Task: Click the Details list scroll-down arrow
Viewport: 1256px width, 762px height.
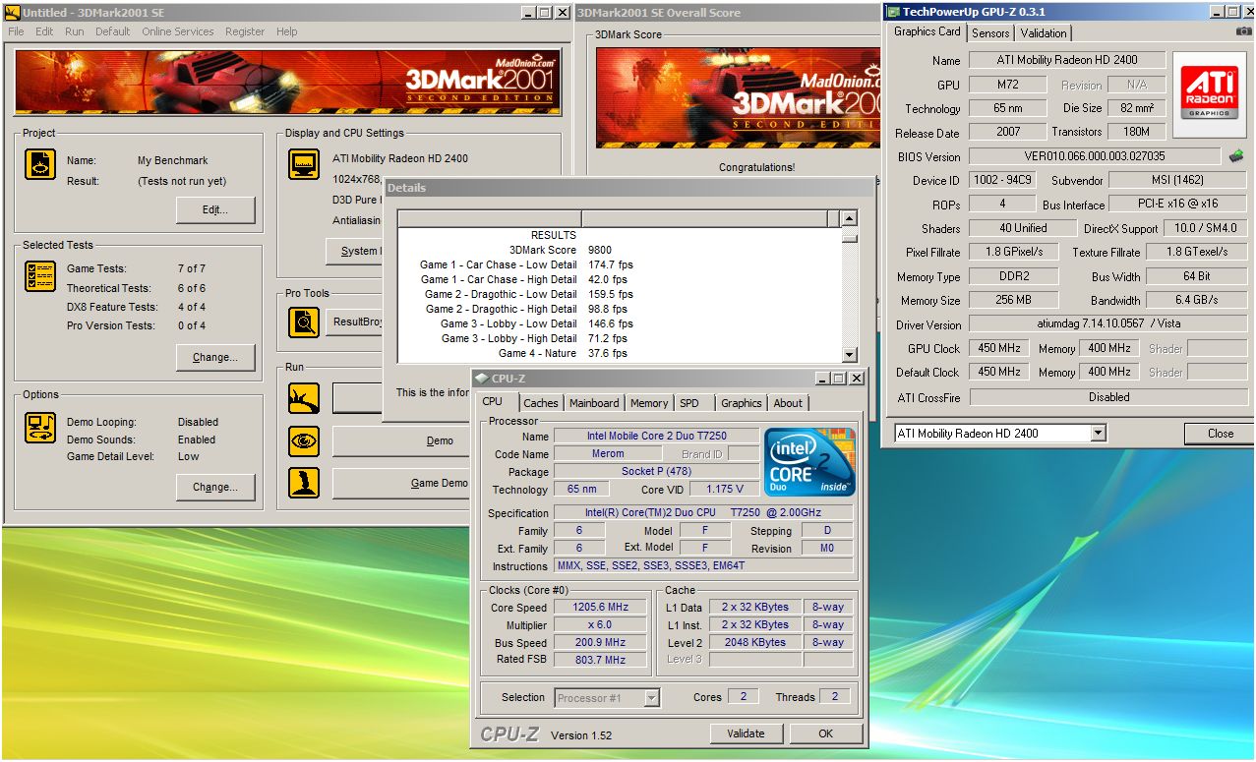Action: click(x=850, y=356)
